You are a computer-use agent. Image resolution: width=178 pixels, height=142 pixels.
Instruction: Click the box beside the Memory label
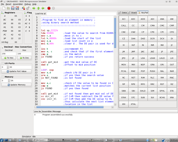3,77
